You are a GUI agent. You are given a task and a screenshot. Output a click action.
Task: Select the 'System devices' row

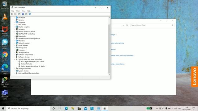point(24,71)
